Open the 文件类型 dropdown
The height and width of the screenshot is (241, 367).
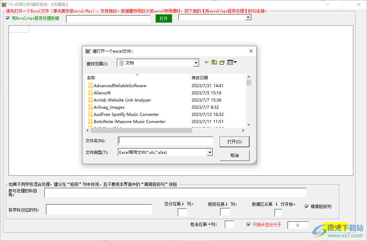pyautogui.click(x=210, y=152)
